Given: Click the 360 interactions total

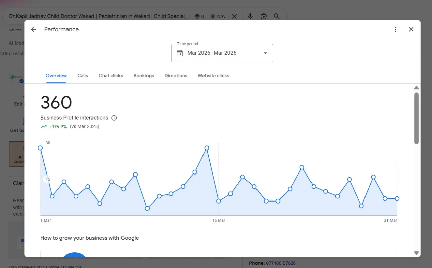Looking at the screenshot, I should (x=56, y=102).
